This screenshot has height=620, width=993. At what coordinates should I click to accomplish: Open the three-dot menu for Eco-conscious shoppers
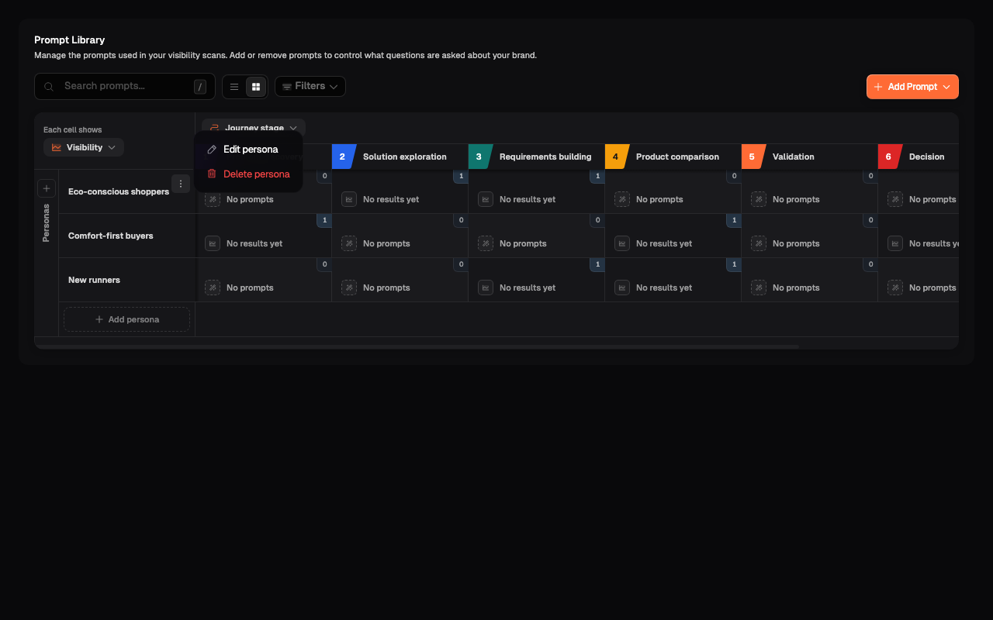181,184
